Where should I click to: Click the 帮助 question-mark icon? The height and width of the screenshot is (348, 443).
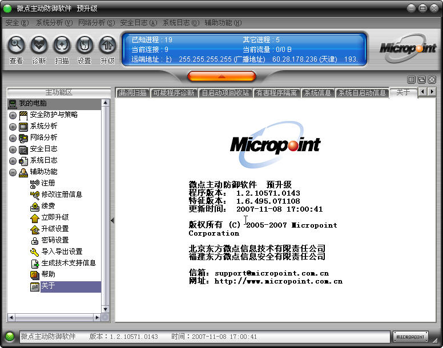(x=34, y=275)
